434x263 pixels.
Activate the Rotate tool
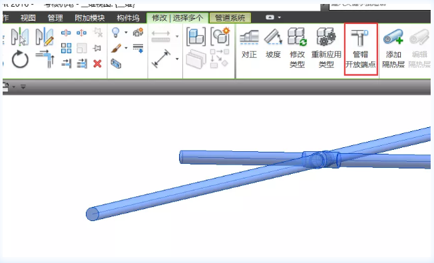(x=20, y=59)
